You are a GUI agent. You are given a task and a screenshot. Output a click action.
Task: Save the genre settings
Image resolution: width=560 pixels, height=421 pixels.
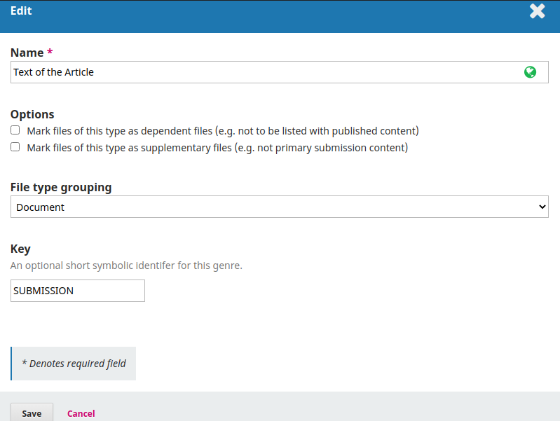(32, 413)
